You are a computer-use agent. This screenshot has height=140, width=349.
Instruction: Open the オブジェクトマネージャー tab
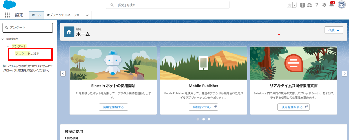tap(65, 15)
